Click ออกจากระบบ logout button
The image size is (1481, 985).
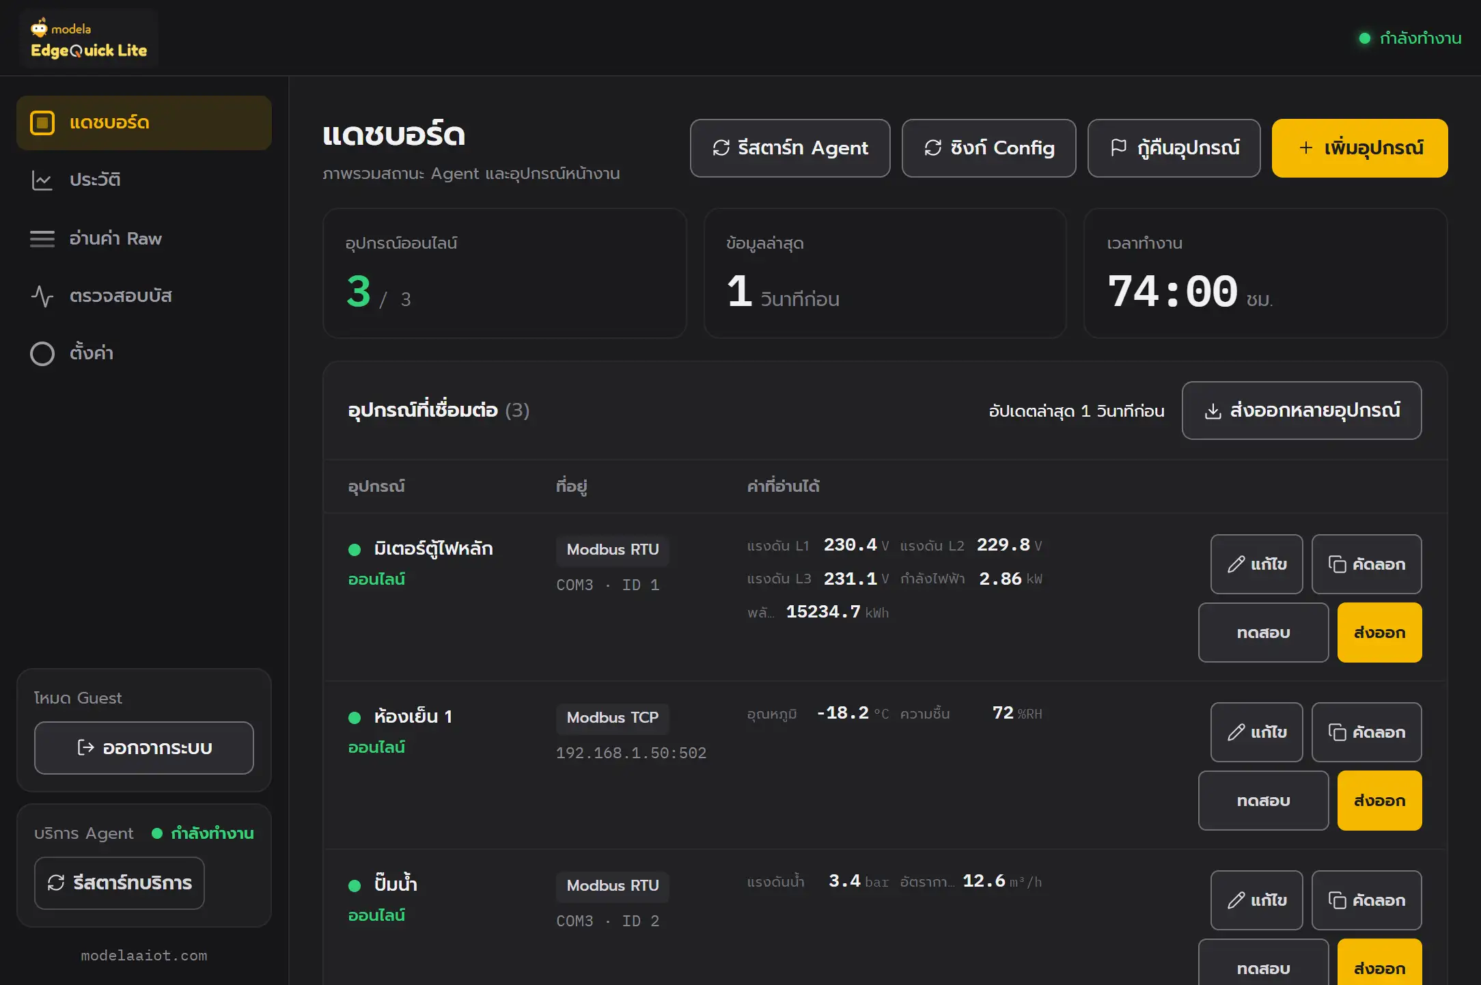[x=144, y=748]
